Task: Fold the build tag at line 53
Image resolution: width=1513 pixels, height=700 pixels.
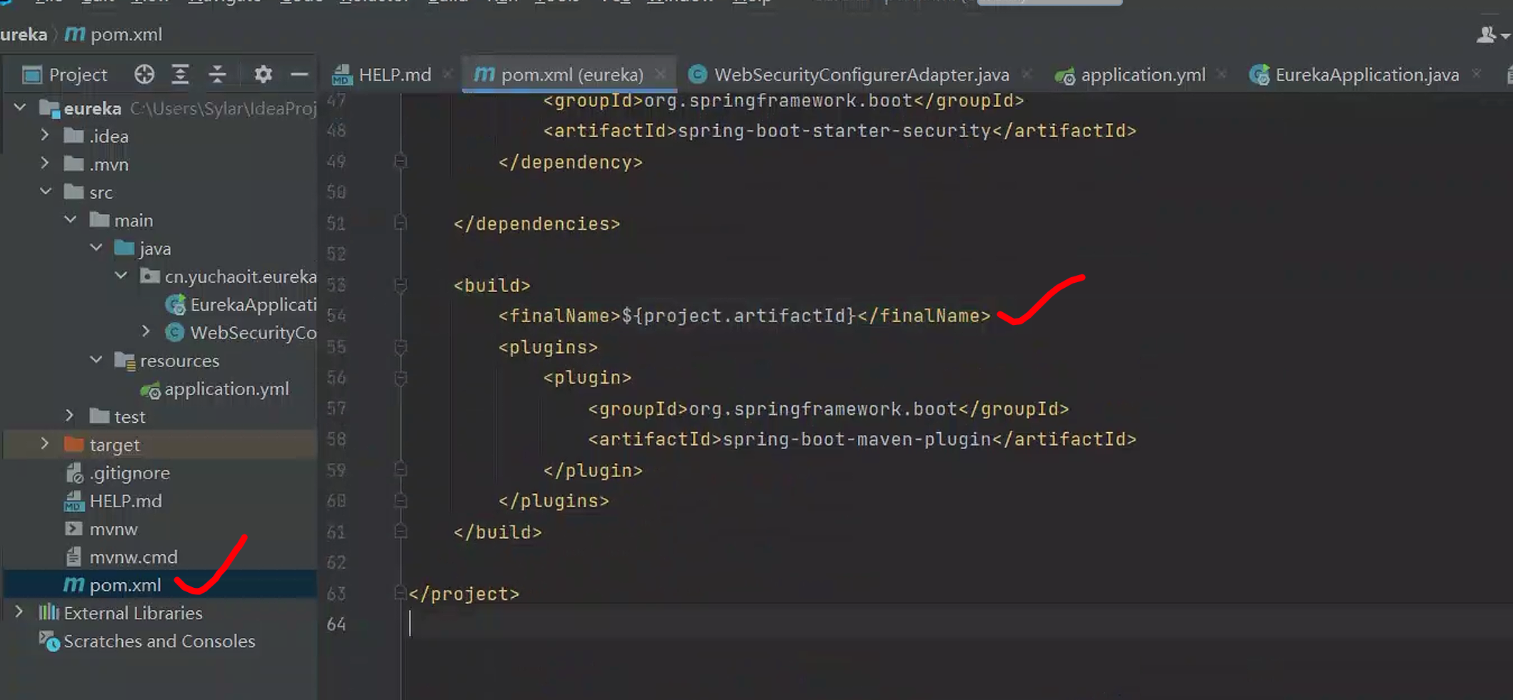Action: (401, 286)
